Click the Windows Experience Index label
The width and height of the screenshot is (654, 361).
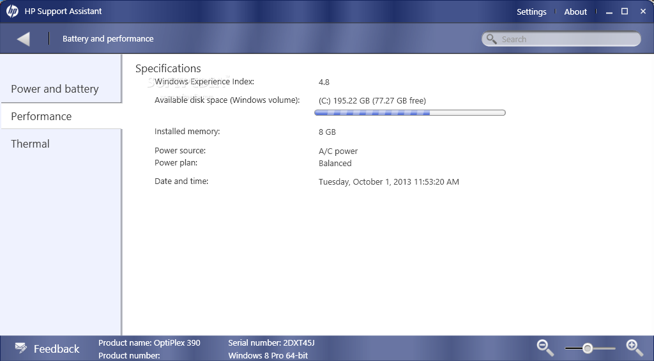tap(204, 82)
